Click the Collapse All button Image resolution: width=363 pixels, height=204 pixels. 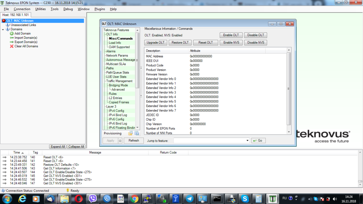76,147
